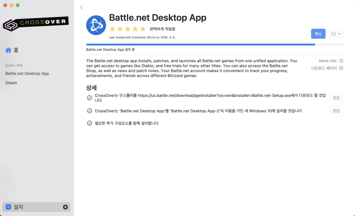Click the five-star rating
Viewport: 355px width, 216px height.
[127, 29]
